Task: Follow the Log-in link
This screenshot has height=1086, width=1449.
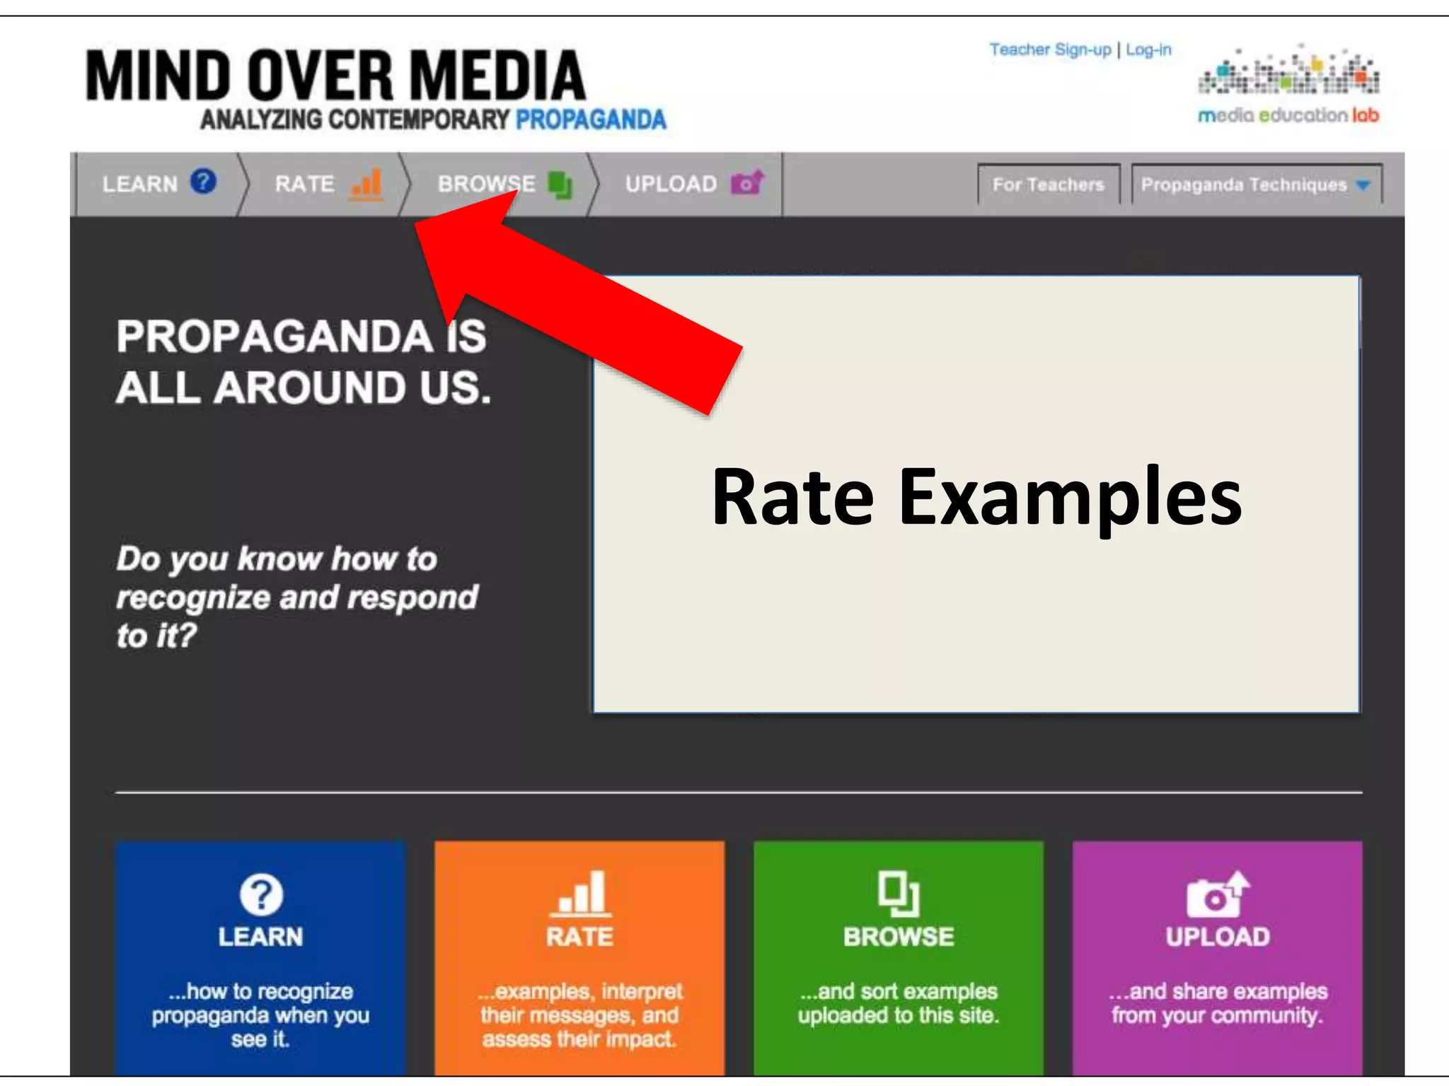Action: click(x=1148, y=49)
